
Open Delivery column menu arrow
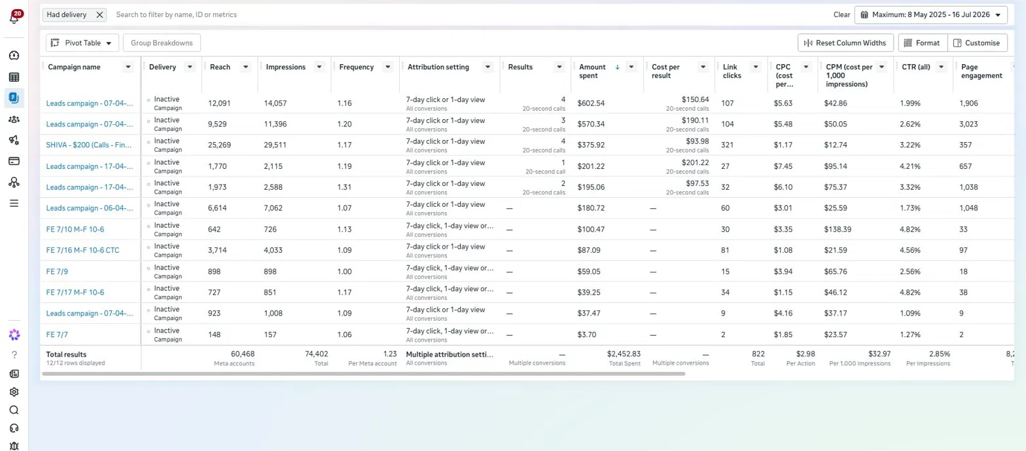point(190,67)
